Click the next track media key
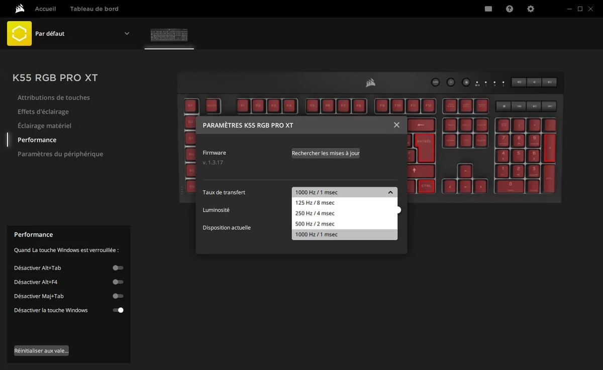The image size is (603, 370). 550,106
